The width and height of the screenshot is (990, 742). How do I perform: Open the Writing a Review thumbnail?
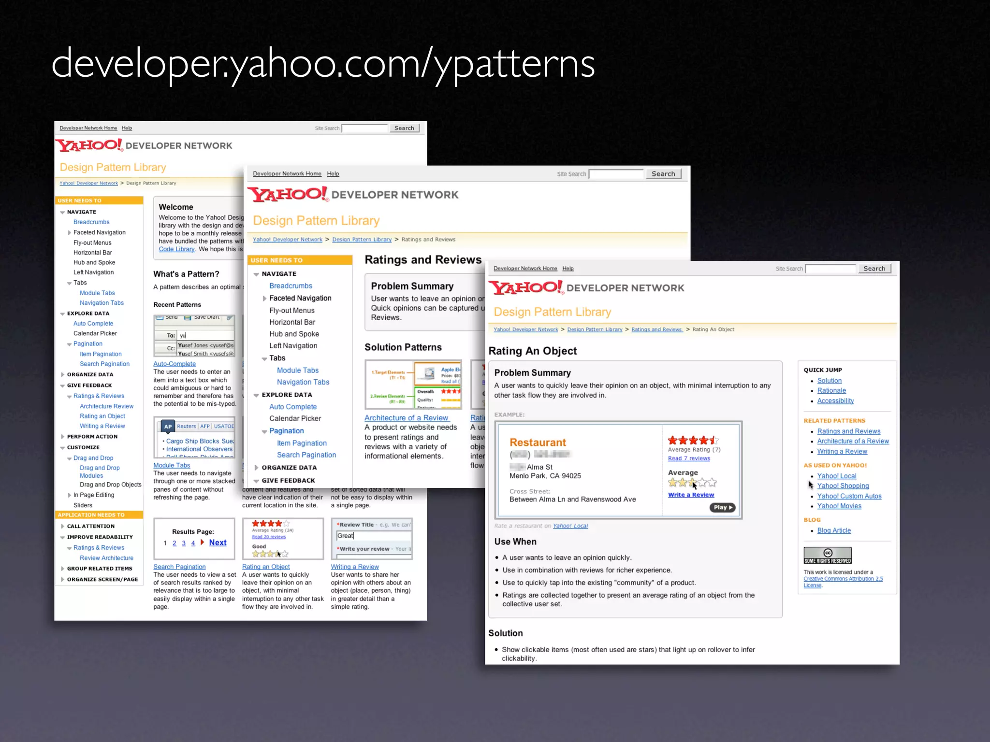372,539
